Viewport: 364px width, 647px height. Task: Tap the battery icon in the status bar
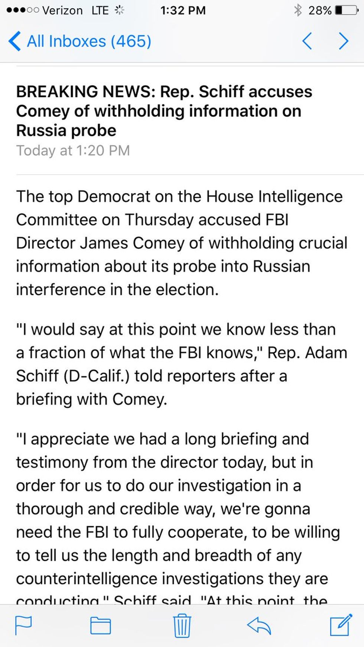[347, 10]
